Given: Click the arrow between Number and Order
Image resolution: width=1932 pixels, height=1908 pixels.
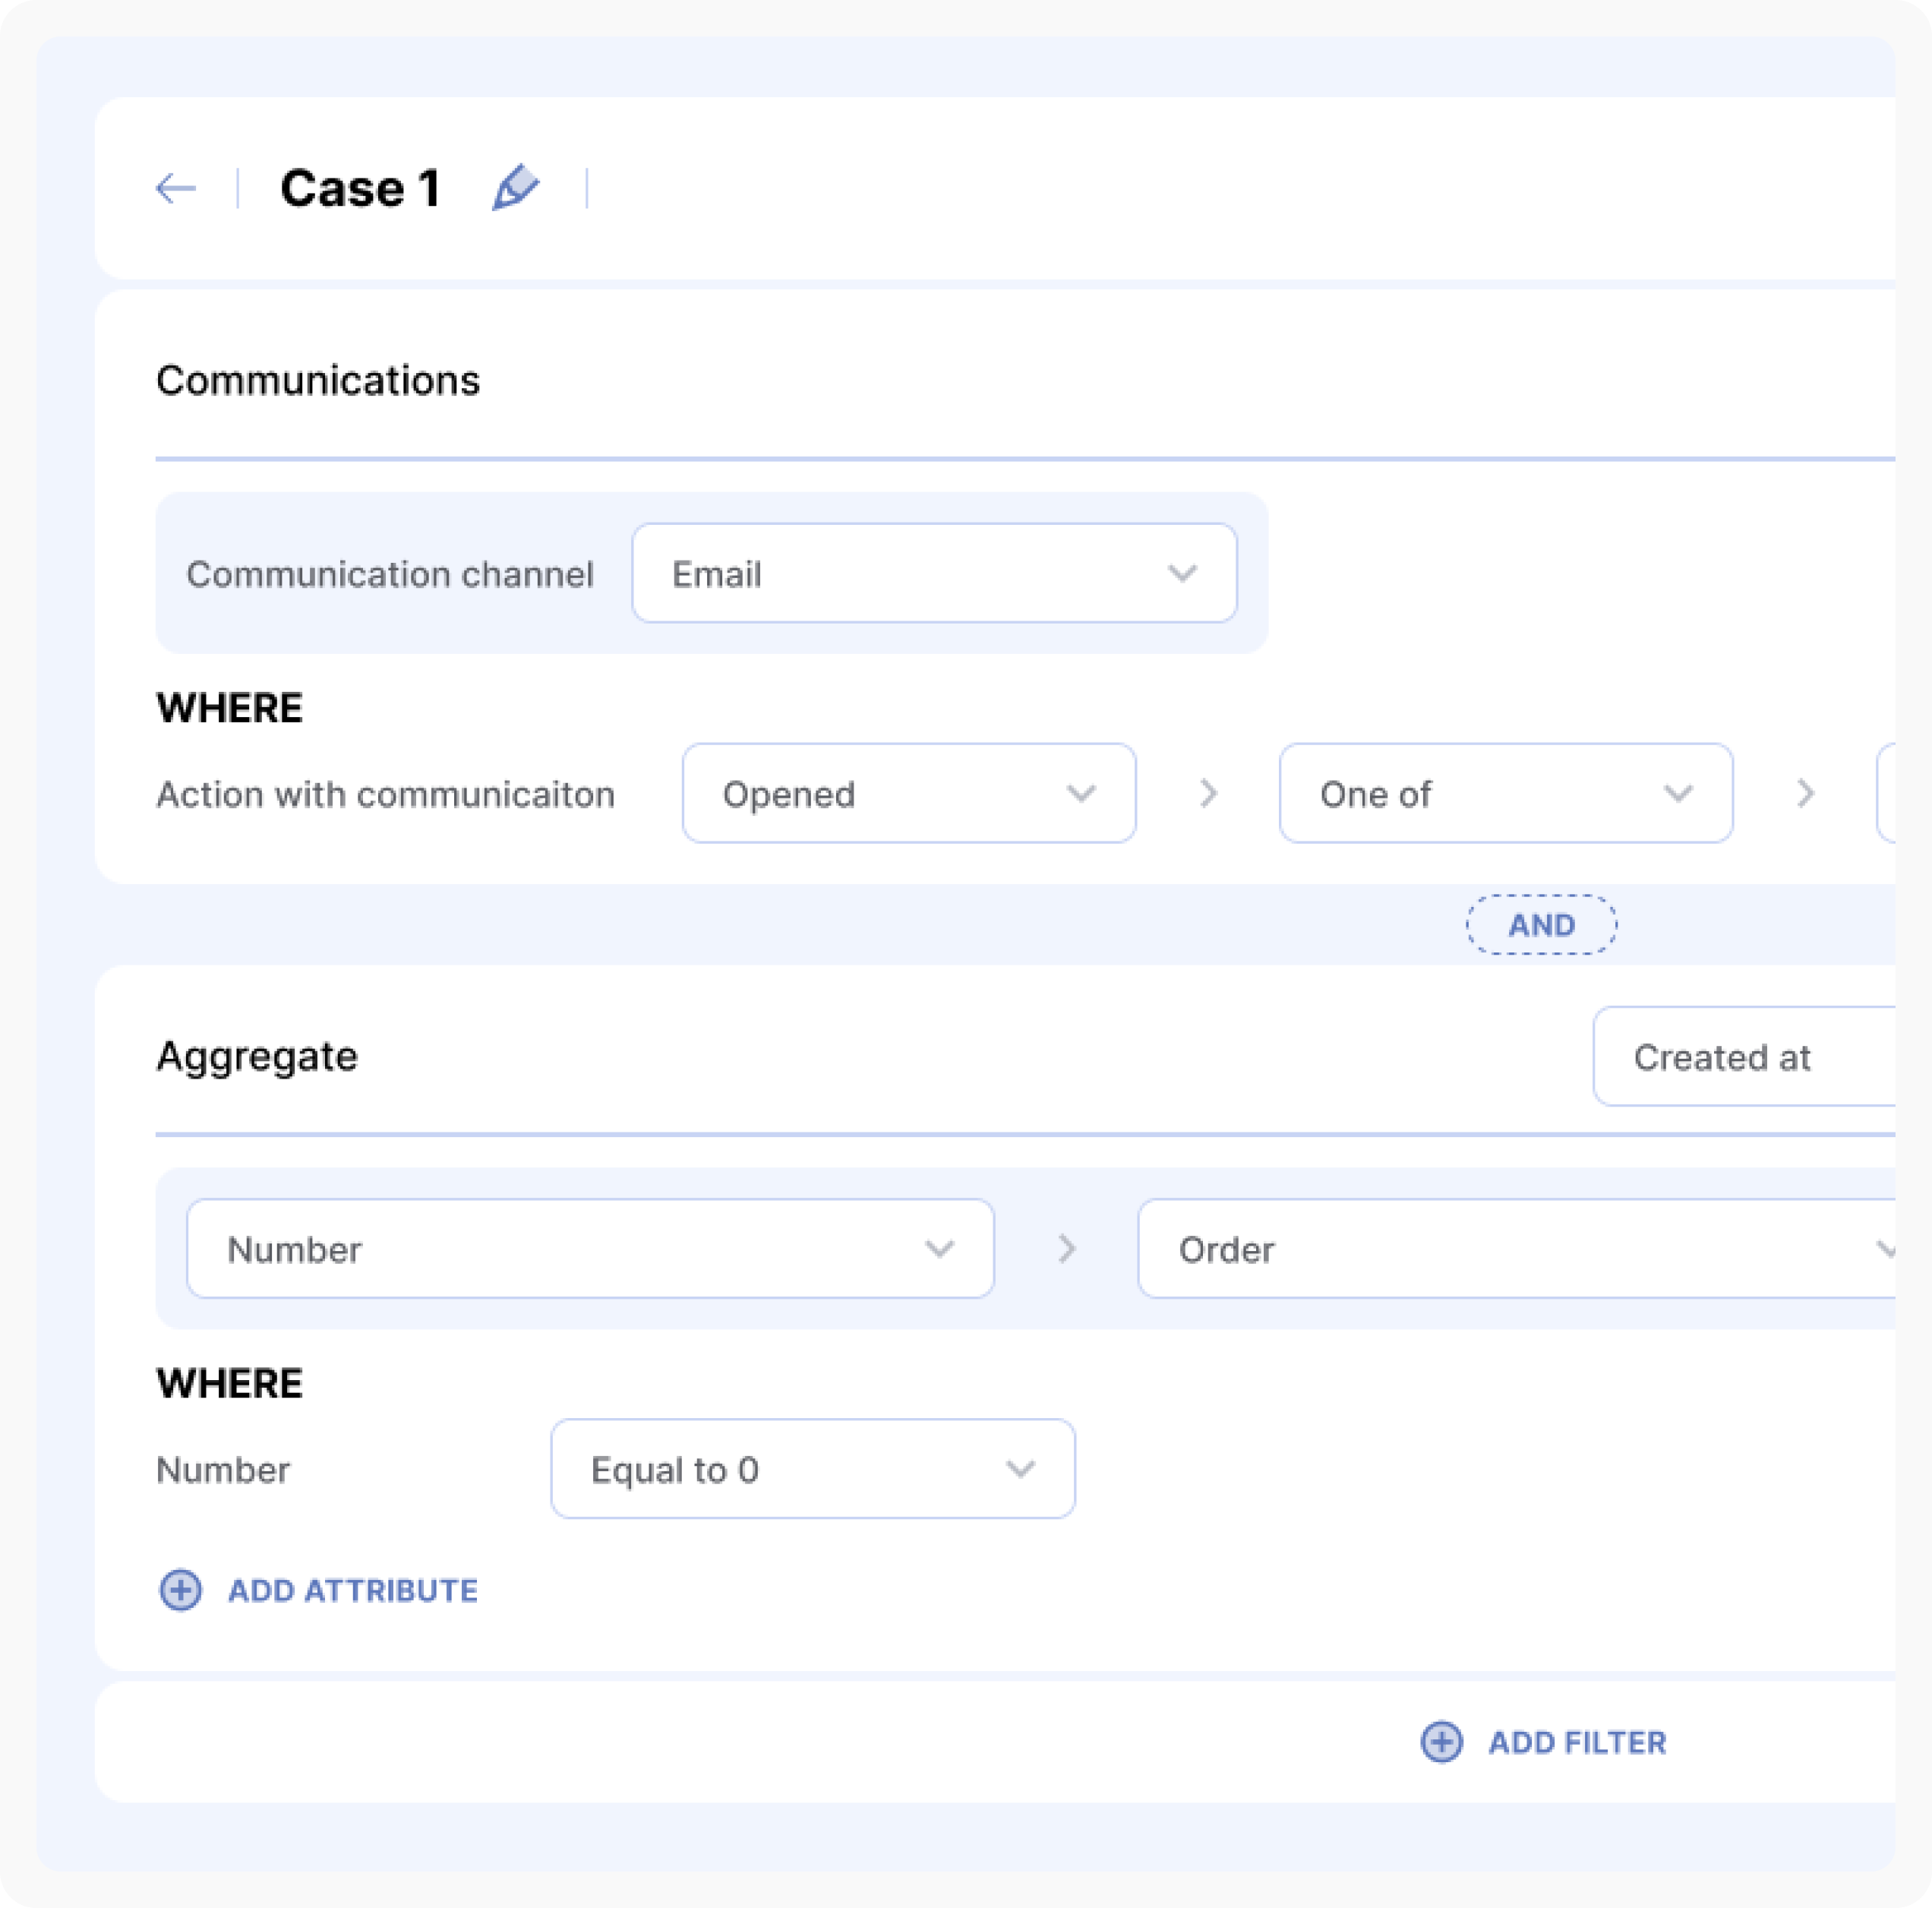Looking at the screenshot, I should click(1067, 1249).
